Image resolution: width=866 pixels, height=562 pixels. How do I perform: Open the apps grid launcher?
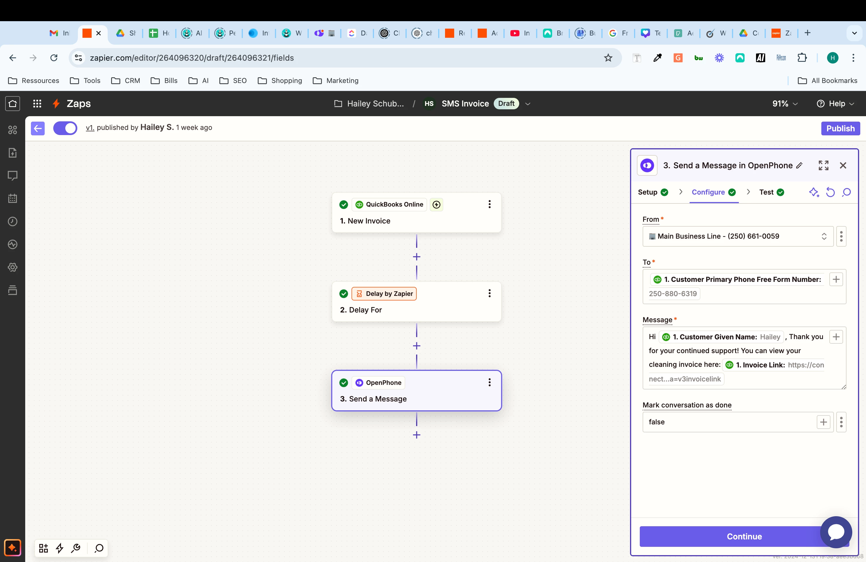(x=37, y=104)
